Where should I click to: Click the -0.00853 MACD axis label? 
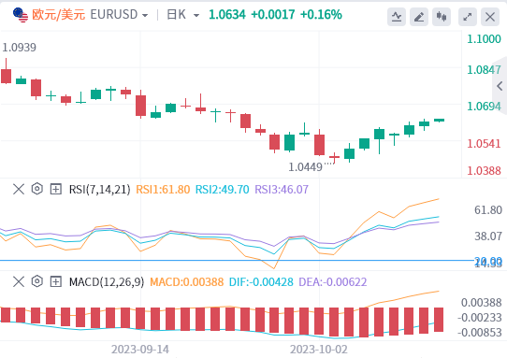click(x=480, y=333)
